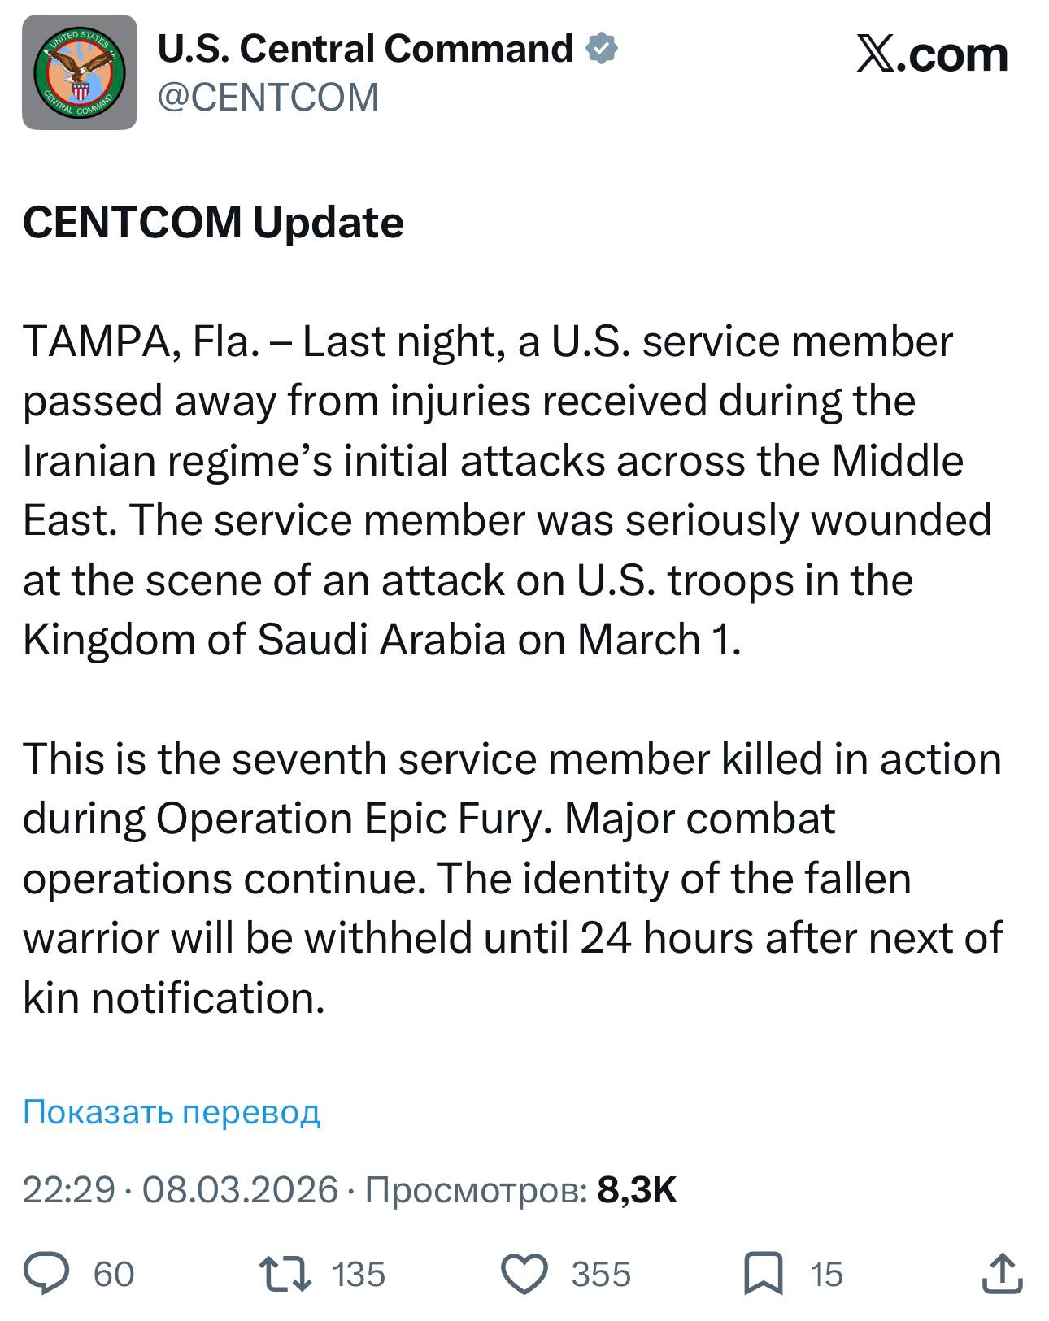Like the post with the heart icon
1049x1321 pixels.
pyautogui.click(x=524, y=1273)
